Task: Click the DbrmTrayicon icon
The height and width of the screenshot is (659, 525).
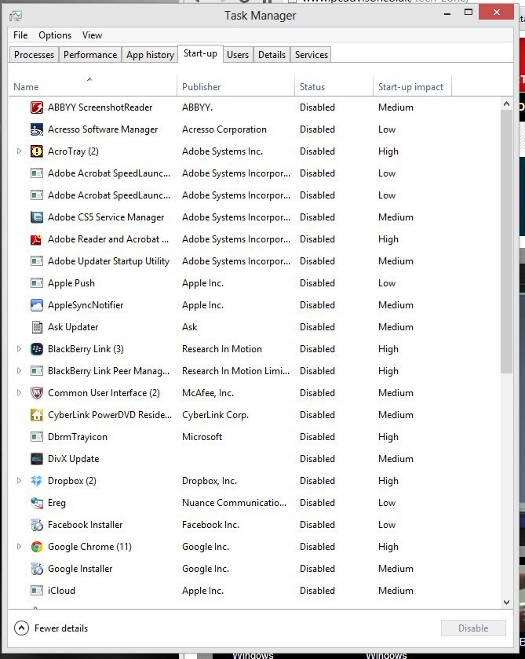Action: point(37,437)
